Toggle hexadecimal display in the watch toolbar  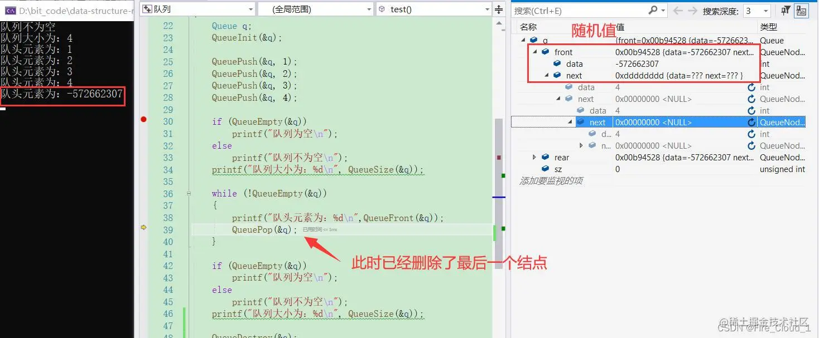coord(802,10)
